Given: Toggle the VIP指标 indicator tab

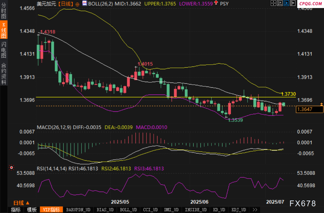Looking at the screenshot, I should [51, 210].
